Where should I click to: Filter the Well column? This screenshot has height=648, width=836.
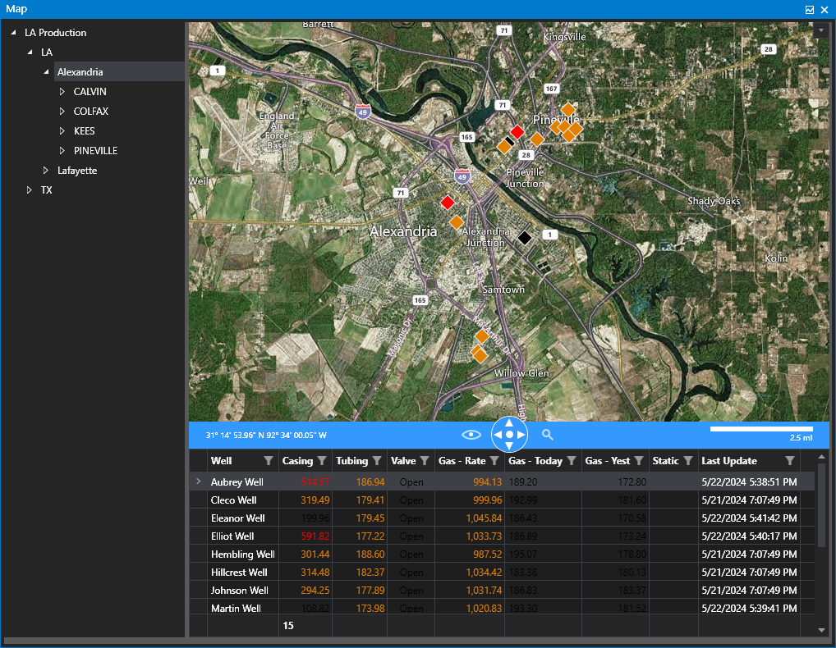269,461
